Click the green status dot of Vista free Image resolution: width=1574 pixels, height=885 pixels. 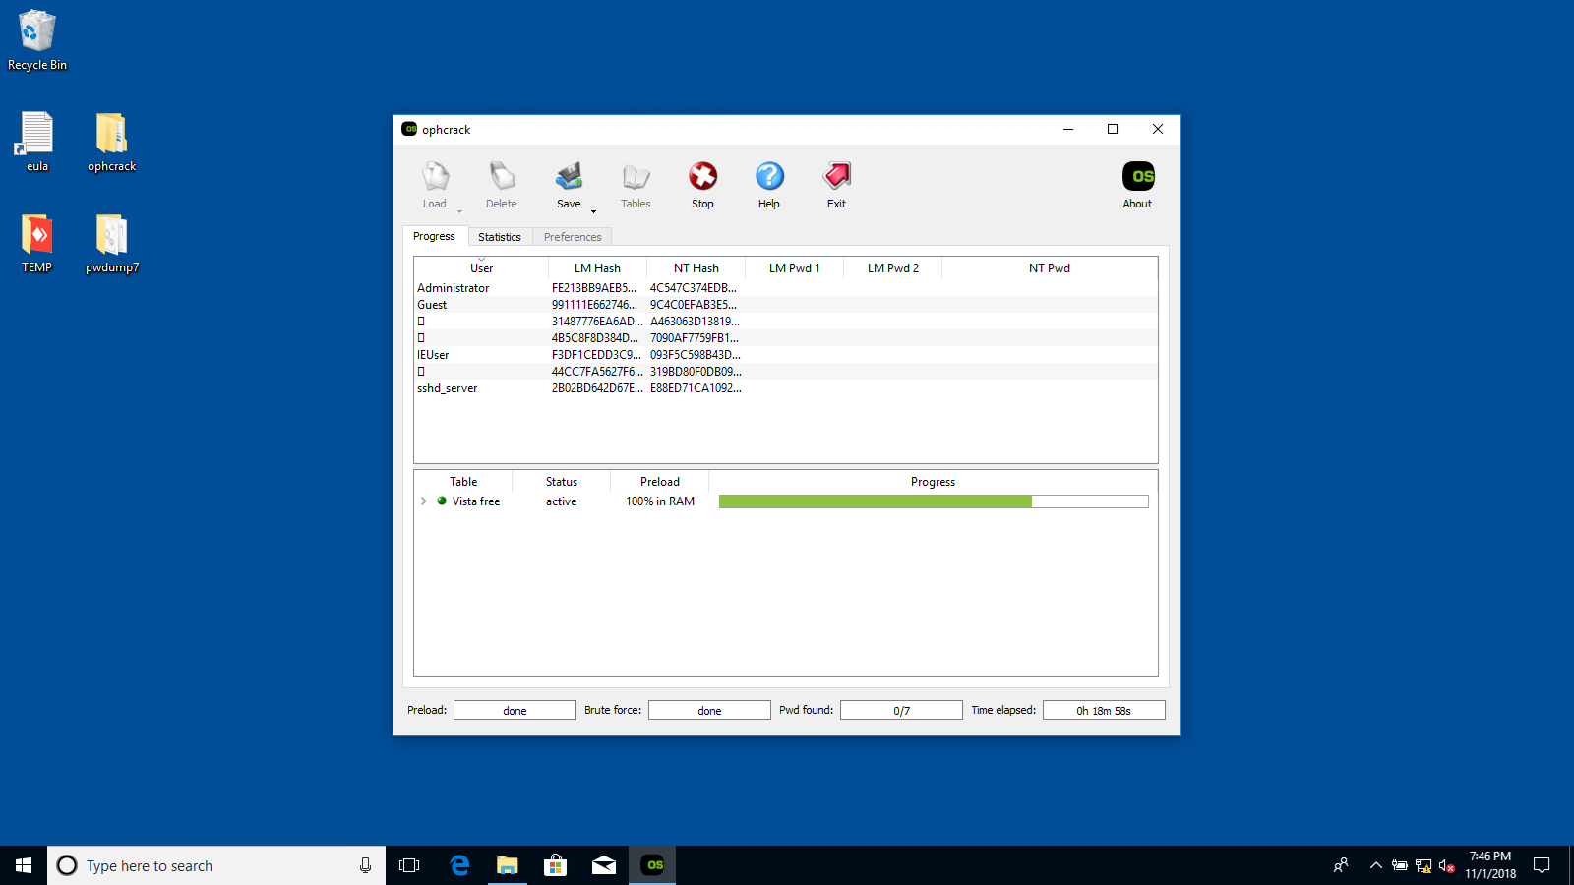point(442,501)
